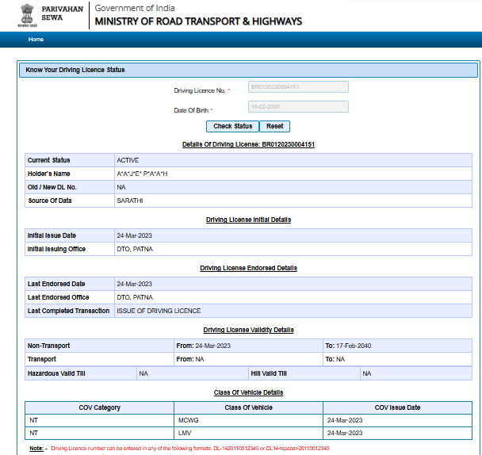Select the SARATHI source of data value
Image resolution: width=482 pixels, height=455 pixels.
(x=130, y=201)
